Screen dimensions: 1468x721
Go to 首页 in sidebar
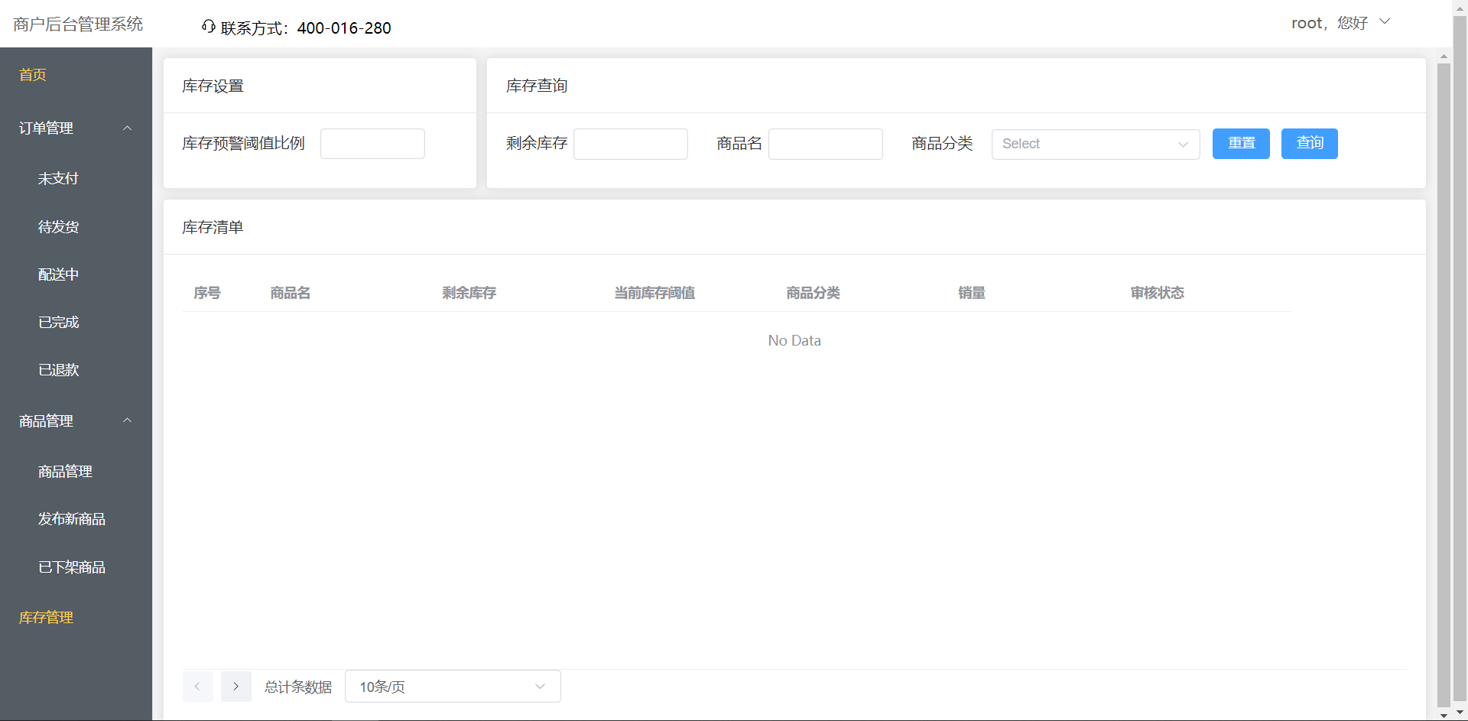coord(33,75)
